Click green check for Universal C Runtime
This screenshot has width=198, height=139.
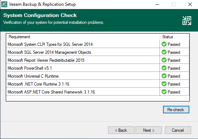point(164,76)
